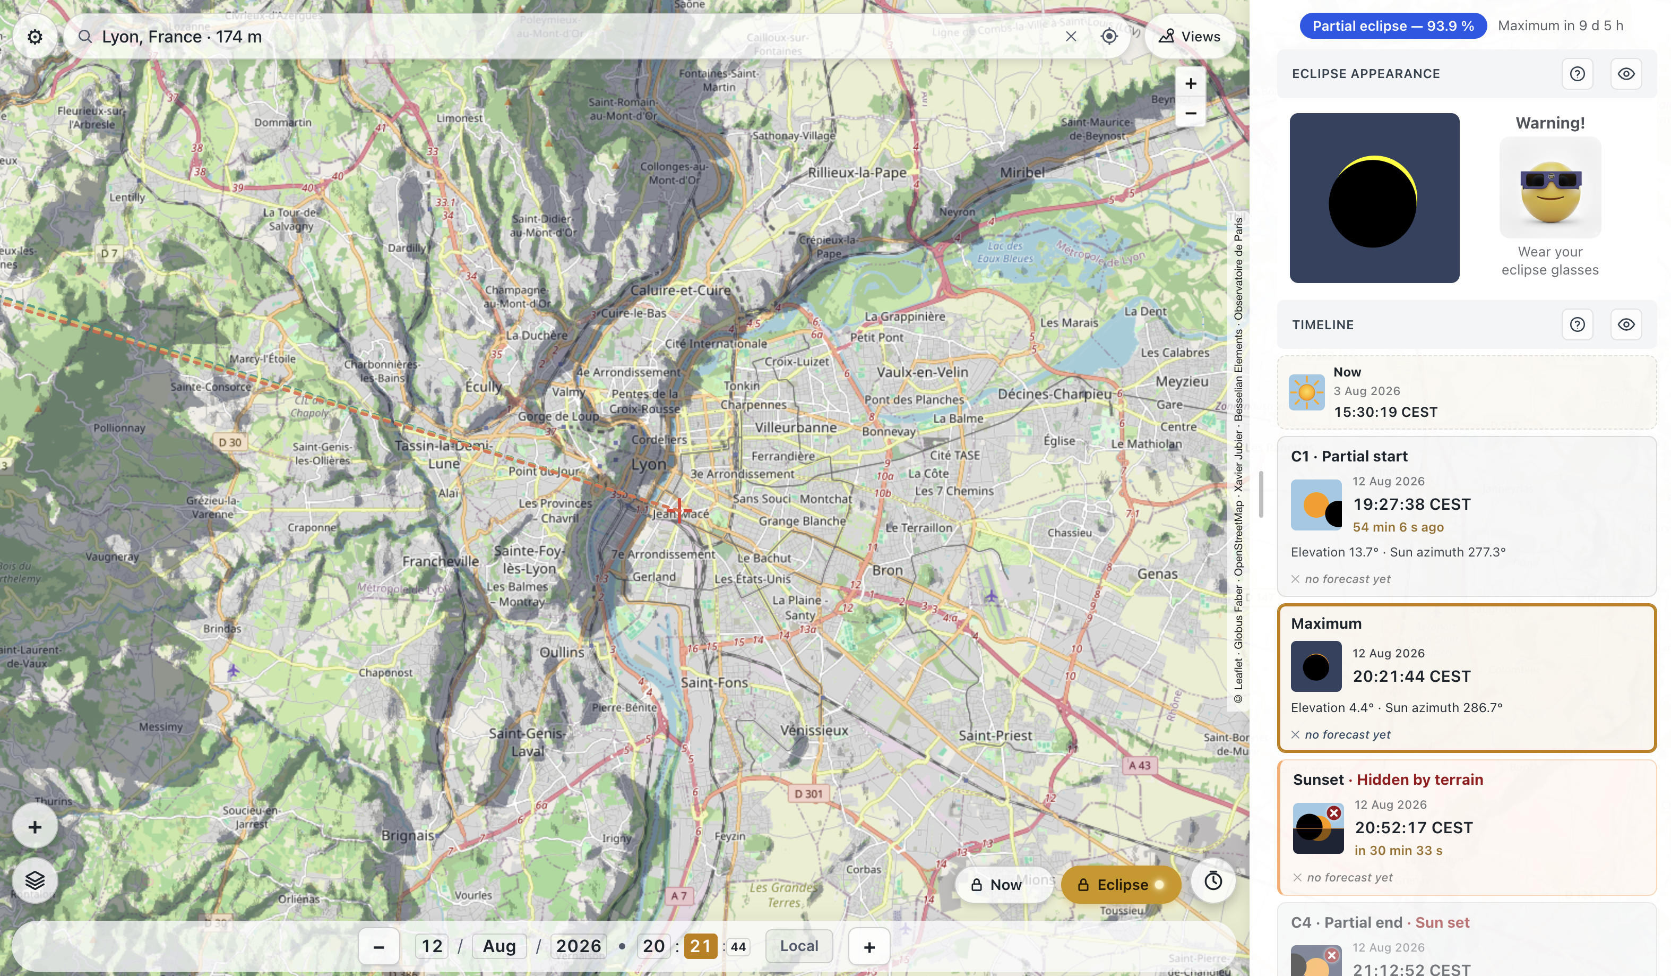
Task: Click 'Elevation 4.4° · Sun azimuth 286.7°' text
Action: 1397,708
